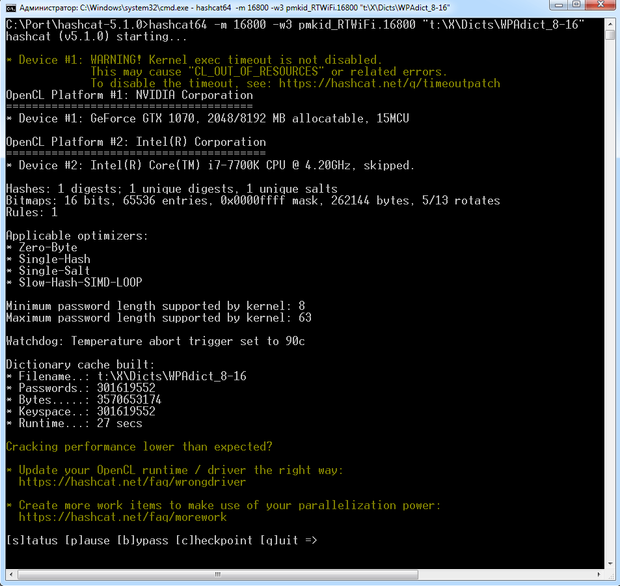This screenshot has width=620, height=586.
Task: Click the horizontal scrollbar thumb
Action: point(217,574)
